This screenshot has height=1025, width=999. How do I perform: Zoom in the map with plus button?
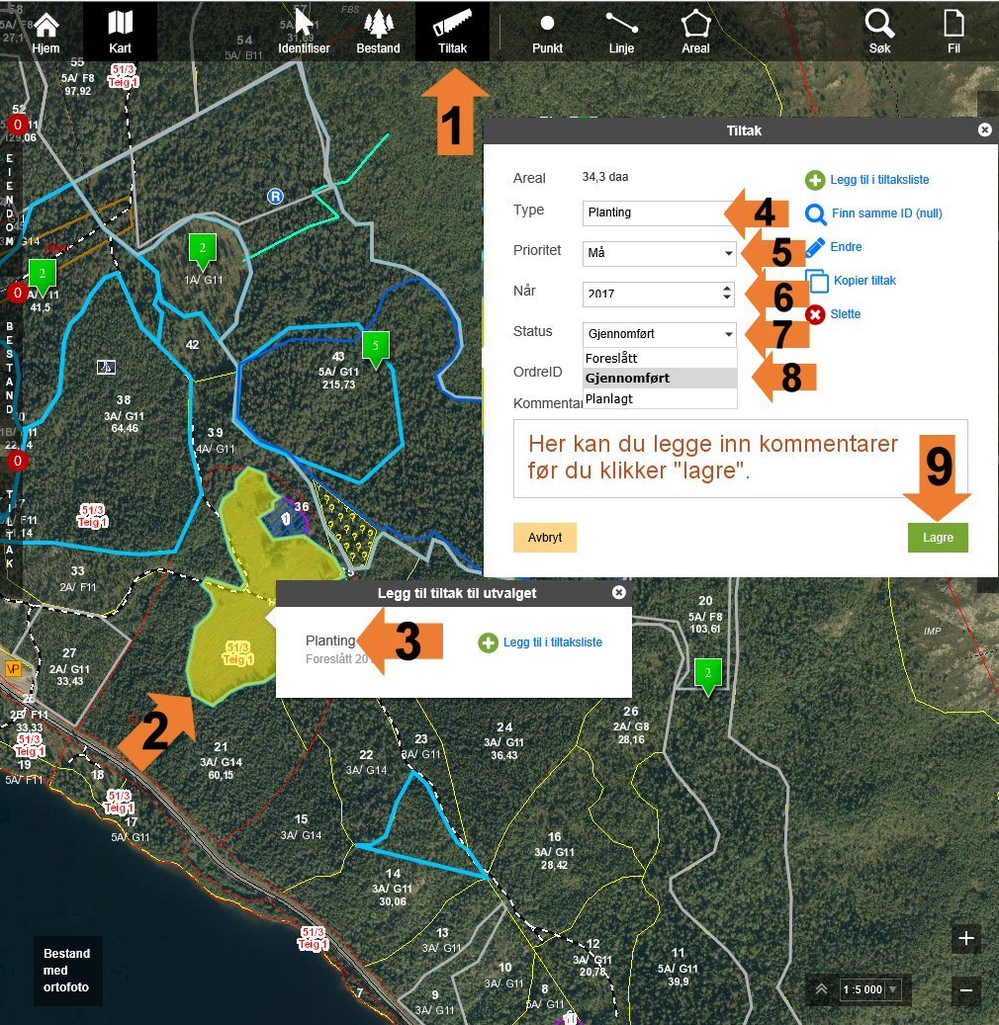(x=966, y=939)
